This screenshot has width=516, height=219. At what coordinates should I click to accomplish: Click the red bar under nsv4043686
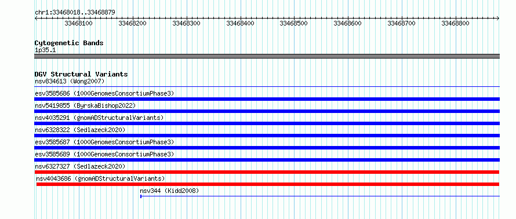click(268, 184)
